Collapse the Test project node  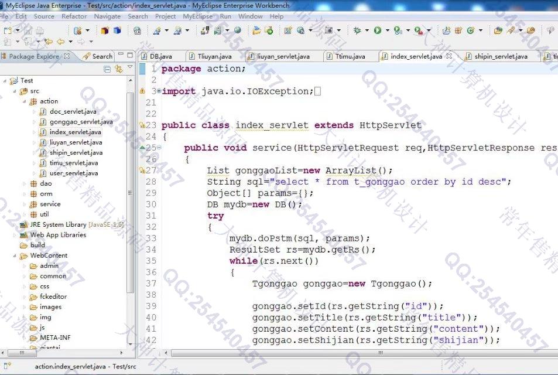point(5,81)
